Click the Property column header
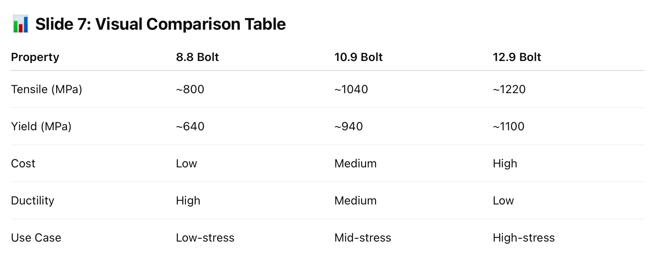 coord(35,57)
